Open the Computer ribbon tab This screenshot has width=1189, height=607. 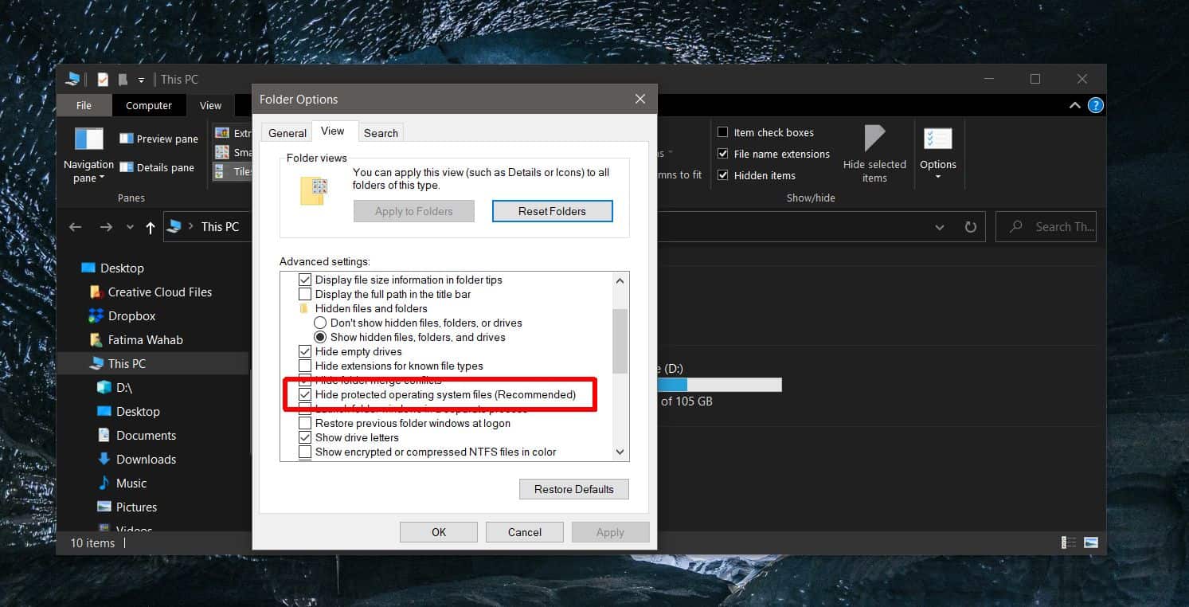(x=149, y=105)
